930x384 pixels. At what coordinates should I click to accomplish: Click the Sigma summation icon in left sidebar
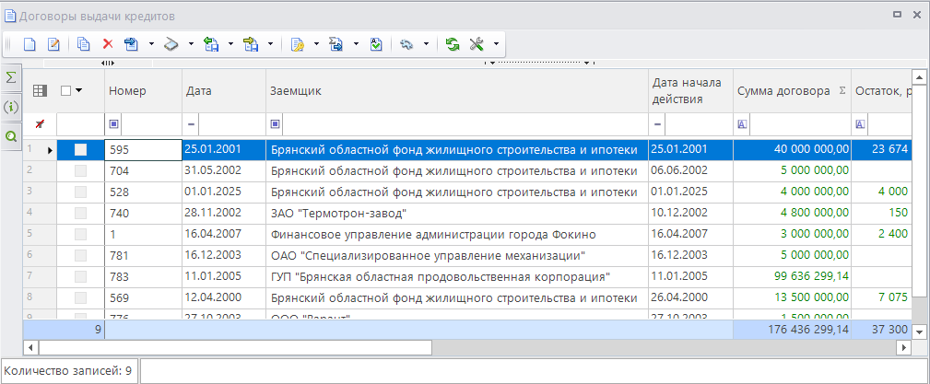coord(12,78)
